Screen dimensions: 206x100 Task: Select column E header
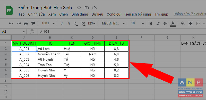(x=116, y=38)
